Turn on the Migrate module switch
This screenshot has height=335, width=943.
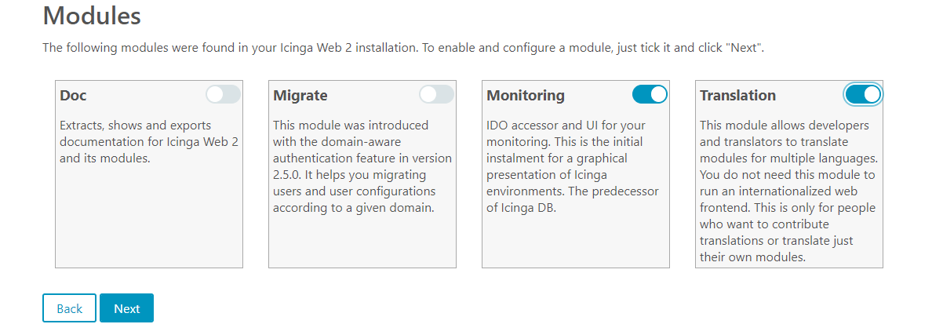click(x=436, y=95)
